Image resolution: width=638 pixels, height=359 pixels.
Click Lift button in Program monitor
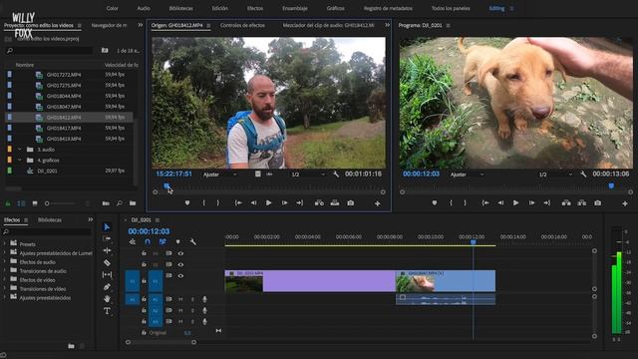coord(566,202)
